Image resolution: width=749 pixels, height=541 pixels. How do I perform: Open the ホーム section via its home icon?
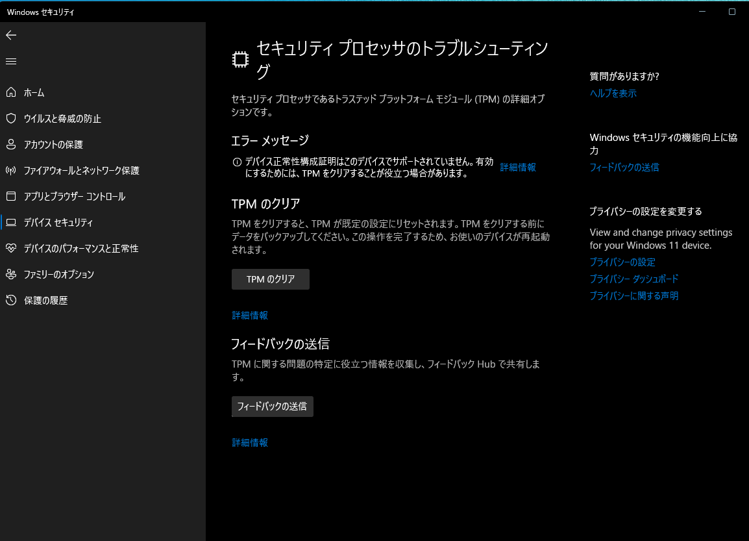coord(10,92)
